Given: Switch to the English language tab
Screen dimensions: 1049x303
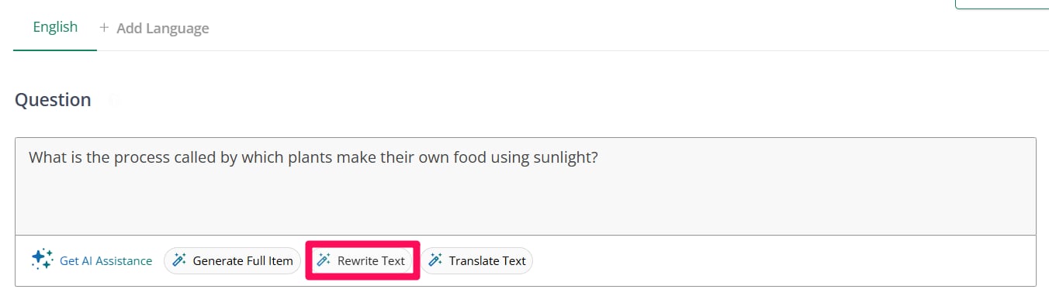Looking at the screenshot, I should (55, 27).
